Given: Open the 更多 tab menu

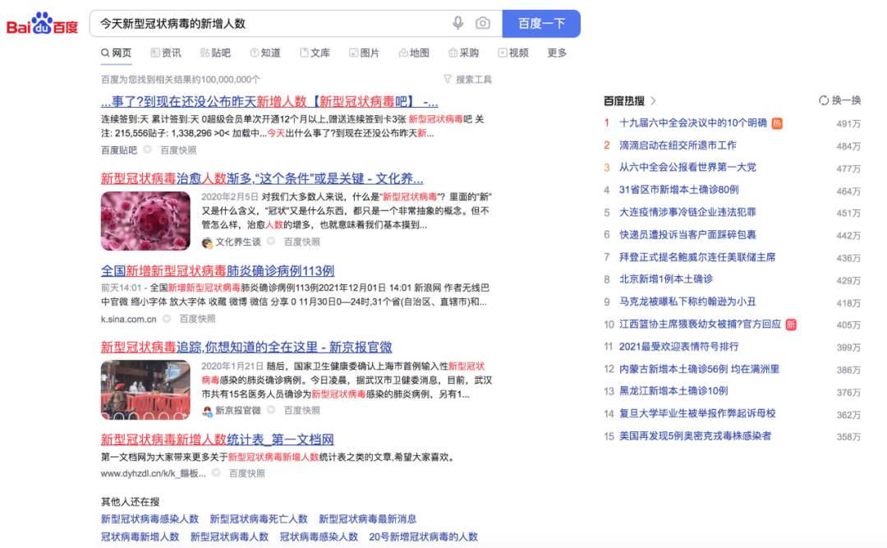Looking at the screenshot, I should (x=557, y=53).
